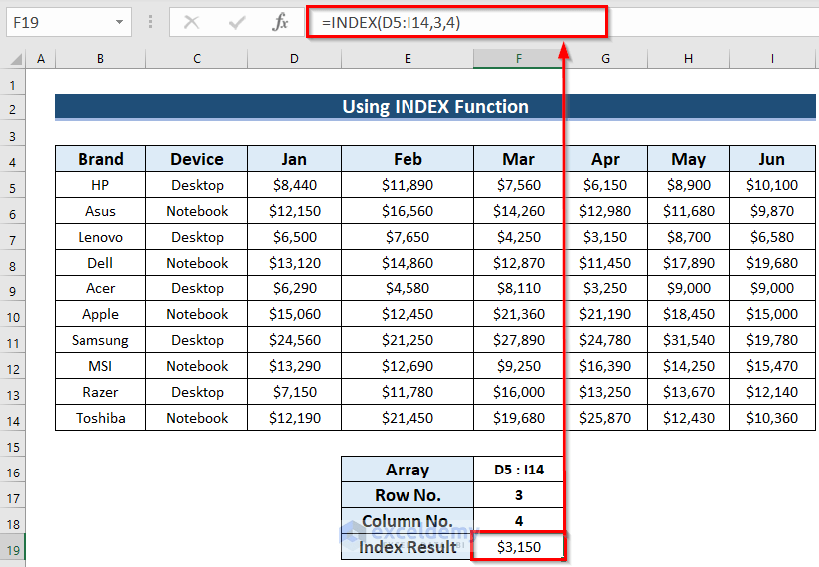Click Acer's Feb value $4,580

[x=408, y=288]
